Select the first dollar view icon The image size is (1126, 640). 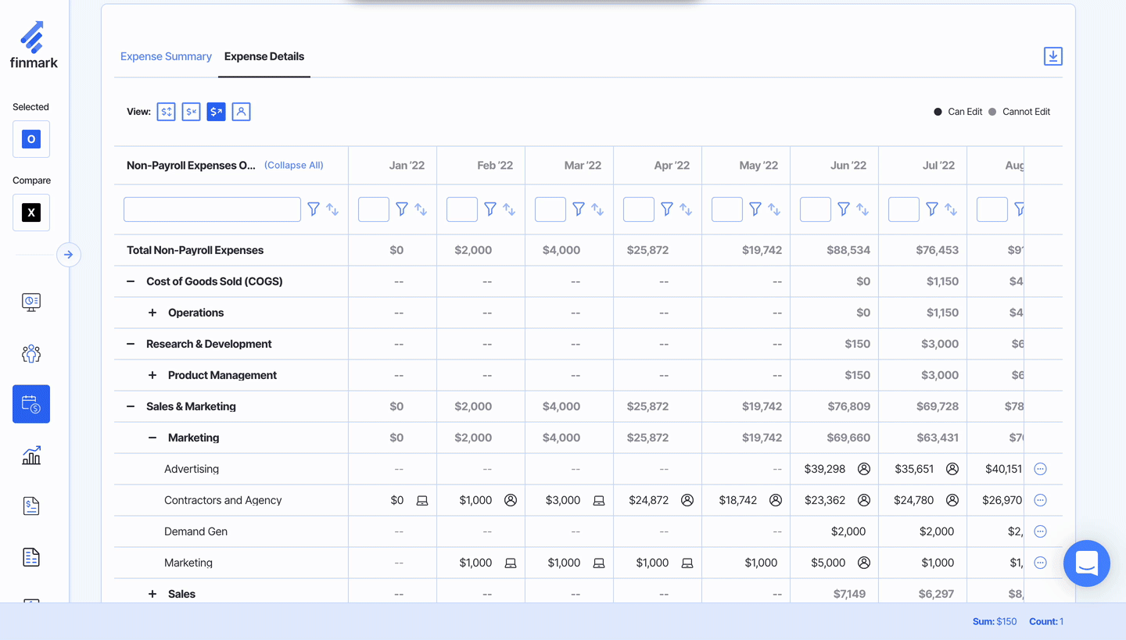pos(166,112)
